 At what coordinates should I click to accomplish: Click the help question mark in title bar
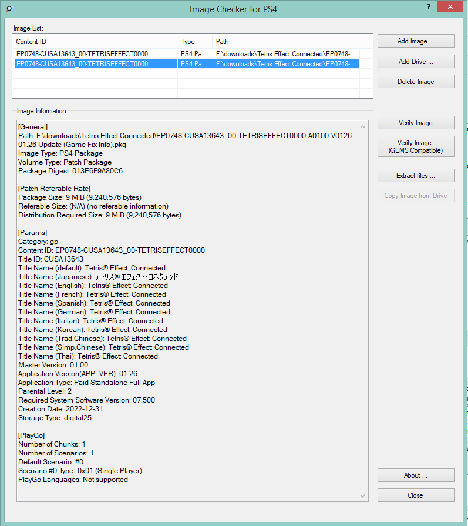[429, 6]
